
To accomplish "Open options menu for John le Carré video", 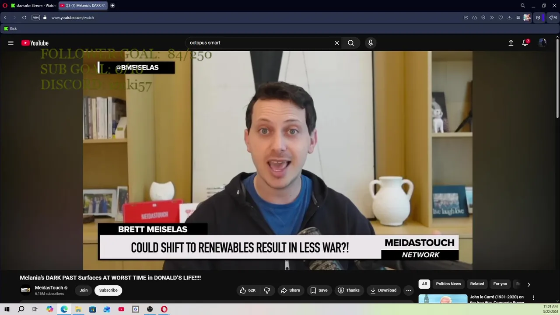I will coord(533,298).
